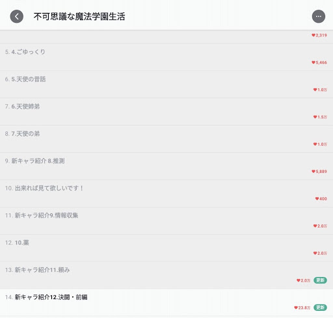Viewport: 333px width, 318px height.
Task: Open chapter 9. 新キャラ紹介 8.推測
Action: click(x=166, y=166)
